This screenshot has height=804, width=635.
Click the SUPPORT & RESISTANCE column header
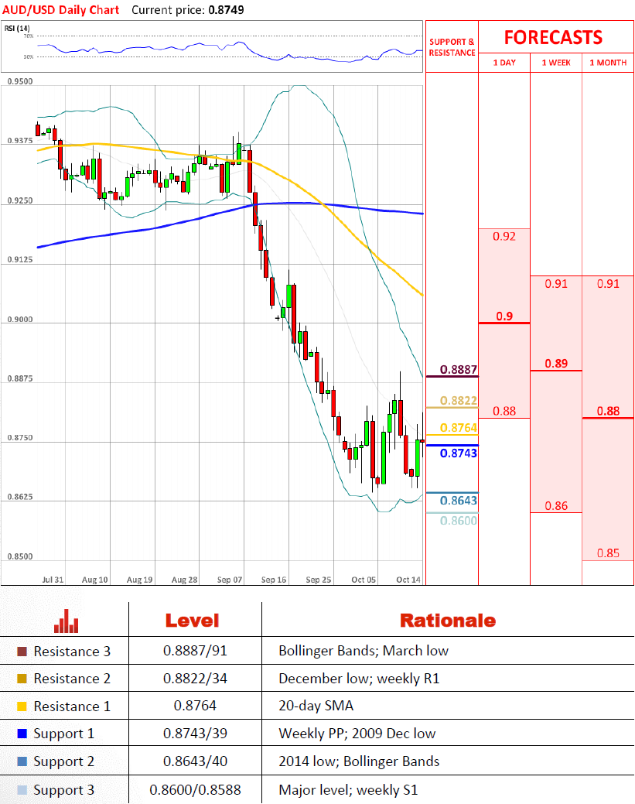pyautogui.click(x=452, y=47)
